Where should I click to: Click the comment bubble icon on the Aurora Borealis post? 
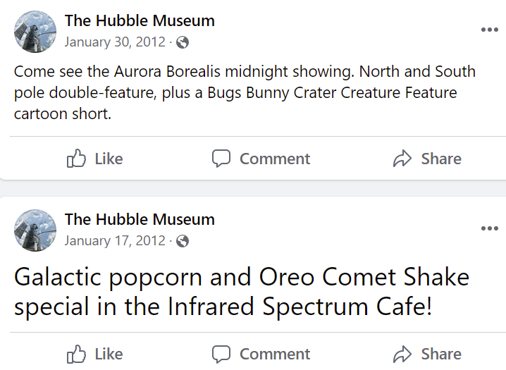tap(221, 159)
